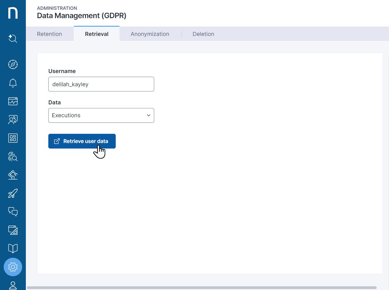Open the chat bubbles icon

[x=13, y=212]
